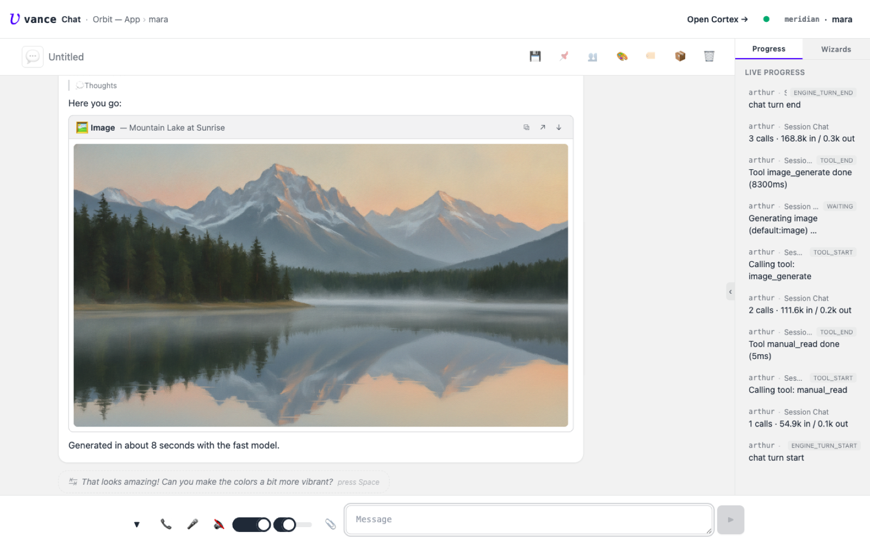Open image in new view arrow icon
Screen dimensions: 870x544
coord(543,127)
